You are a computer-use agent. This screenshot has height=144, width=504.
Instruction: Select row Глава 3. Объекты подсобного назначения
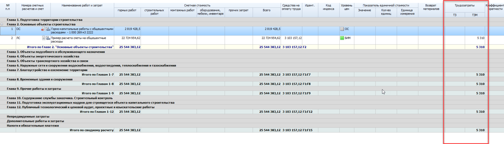[252, 52]
